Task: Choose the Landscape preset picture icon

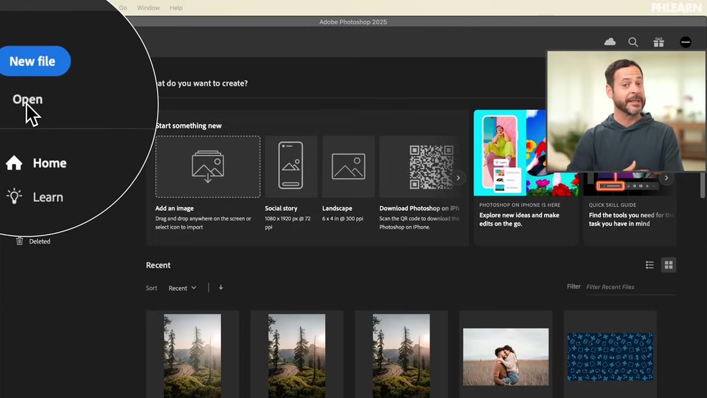Action: tap(348, 167)
